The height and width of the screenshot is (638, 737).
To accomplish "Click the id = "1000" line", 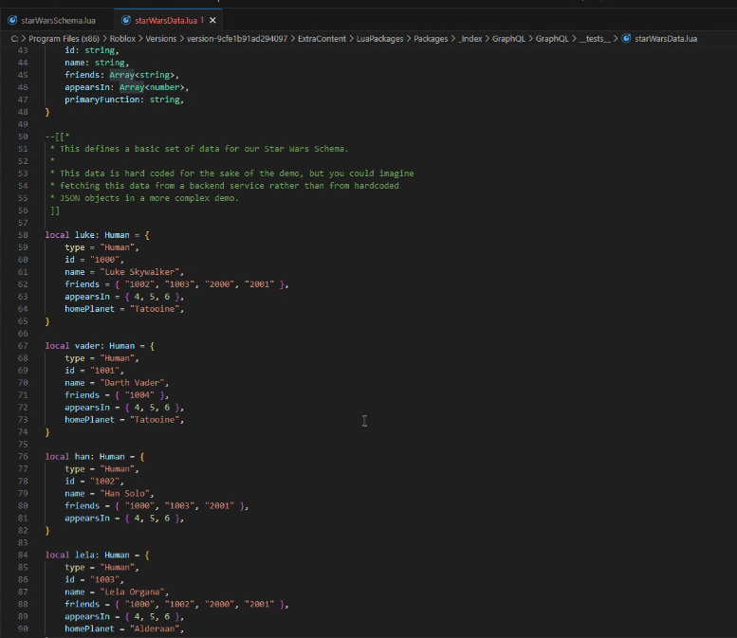I will tap(95, 260).
